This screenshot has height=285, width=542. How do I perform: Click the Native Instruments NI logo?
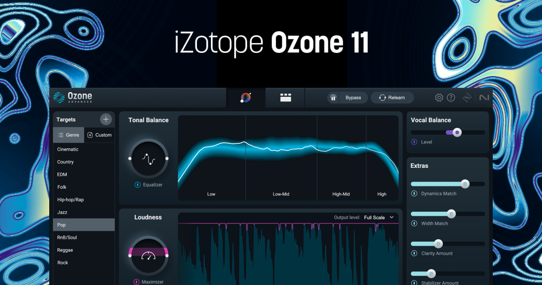tap(484, 98)
